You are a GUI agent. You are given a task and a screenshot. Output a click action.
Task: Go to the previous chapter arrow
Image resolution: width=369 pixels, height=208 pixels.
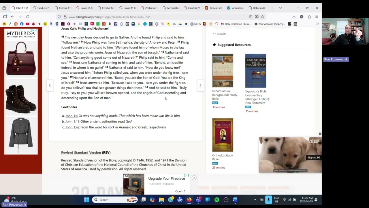tap(50, 86)
